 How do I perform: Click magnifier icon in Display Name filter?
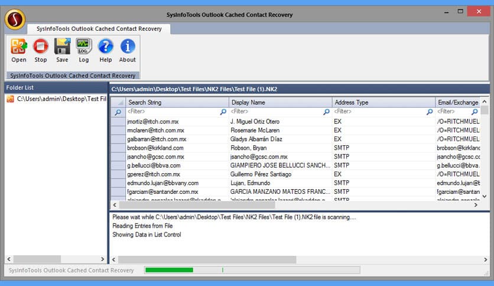(326, 112)
